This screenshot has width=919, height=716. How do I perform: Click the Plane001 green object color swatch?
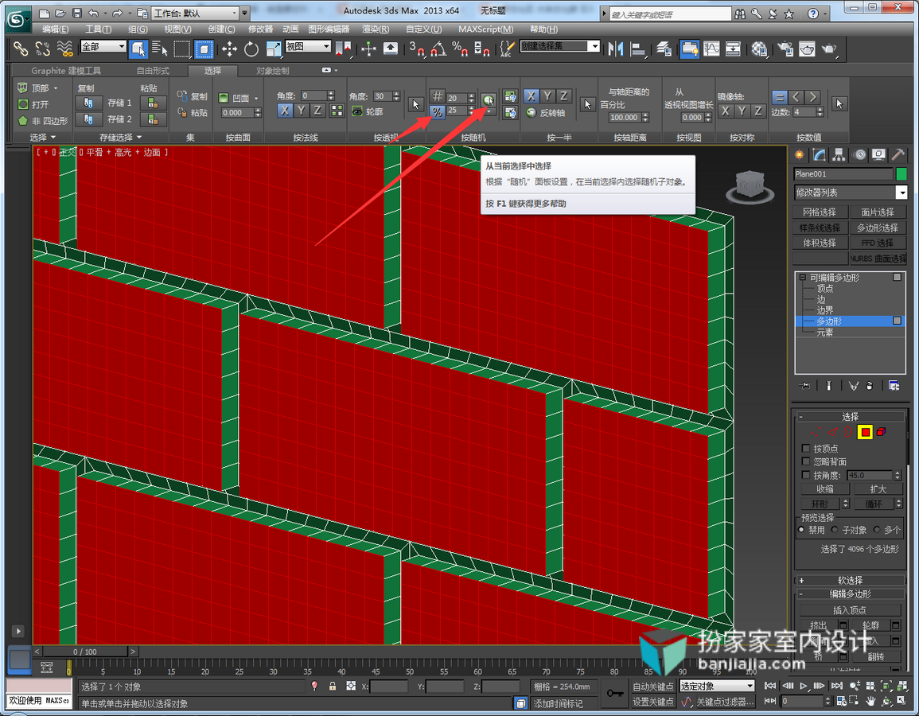click(x=901, y=174)
